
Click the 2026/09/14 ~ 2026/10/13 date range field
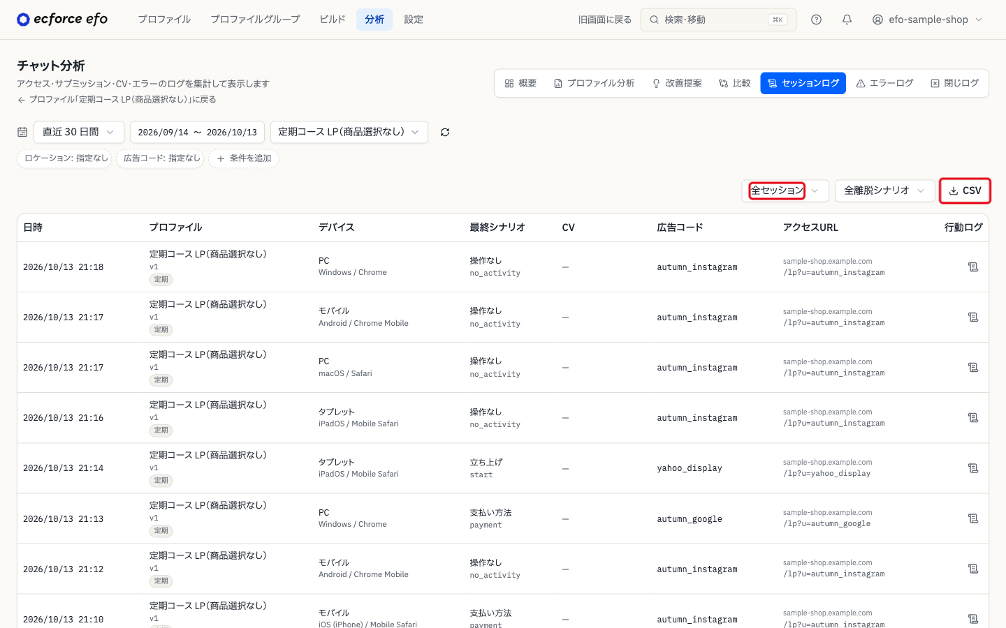pyautogui.click(x=197, y=132)
